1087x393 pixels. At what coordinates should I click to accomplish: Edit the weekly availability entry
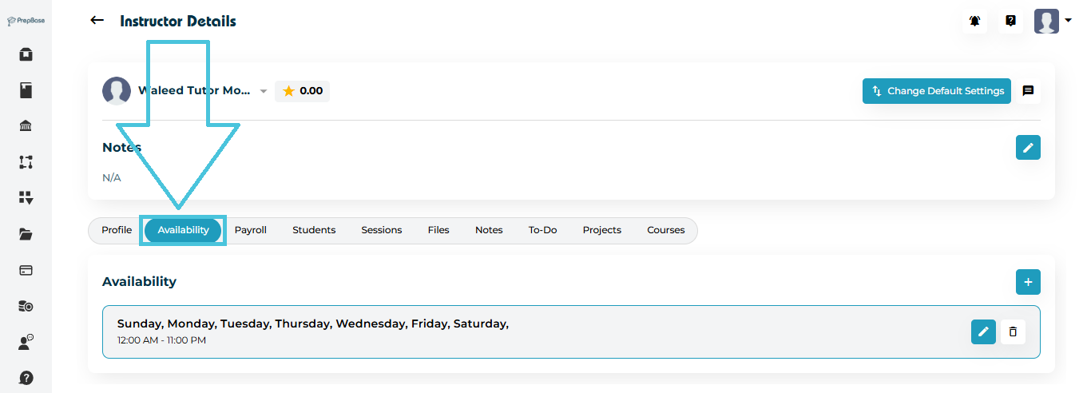click(x=983, y=331)
